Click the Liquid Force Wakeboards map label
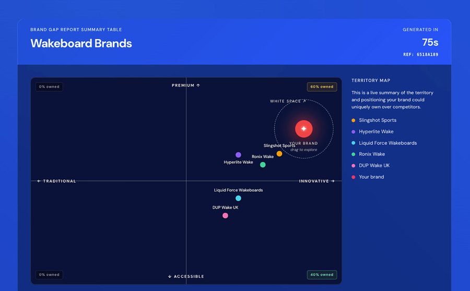 238,190
